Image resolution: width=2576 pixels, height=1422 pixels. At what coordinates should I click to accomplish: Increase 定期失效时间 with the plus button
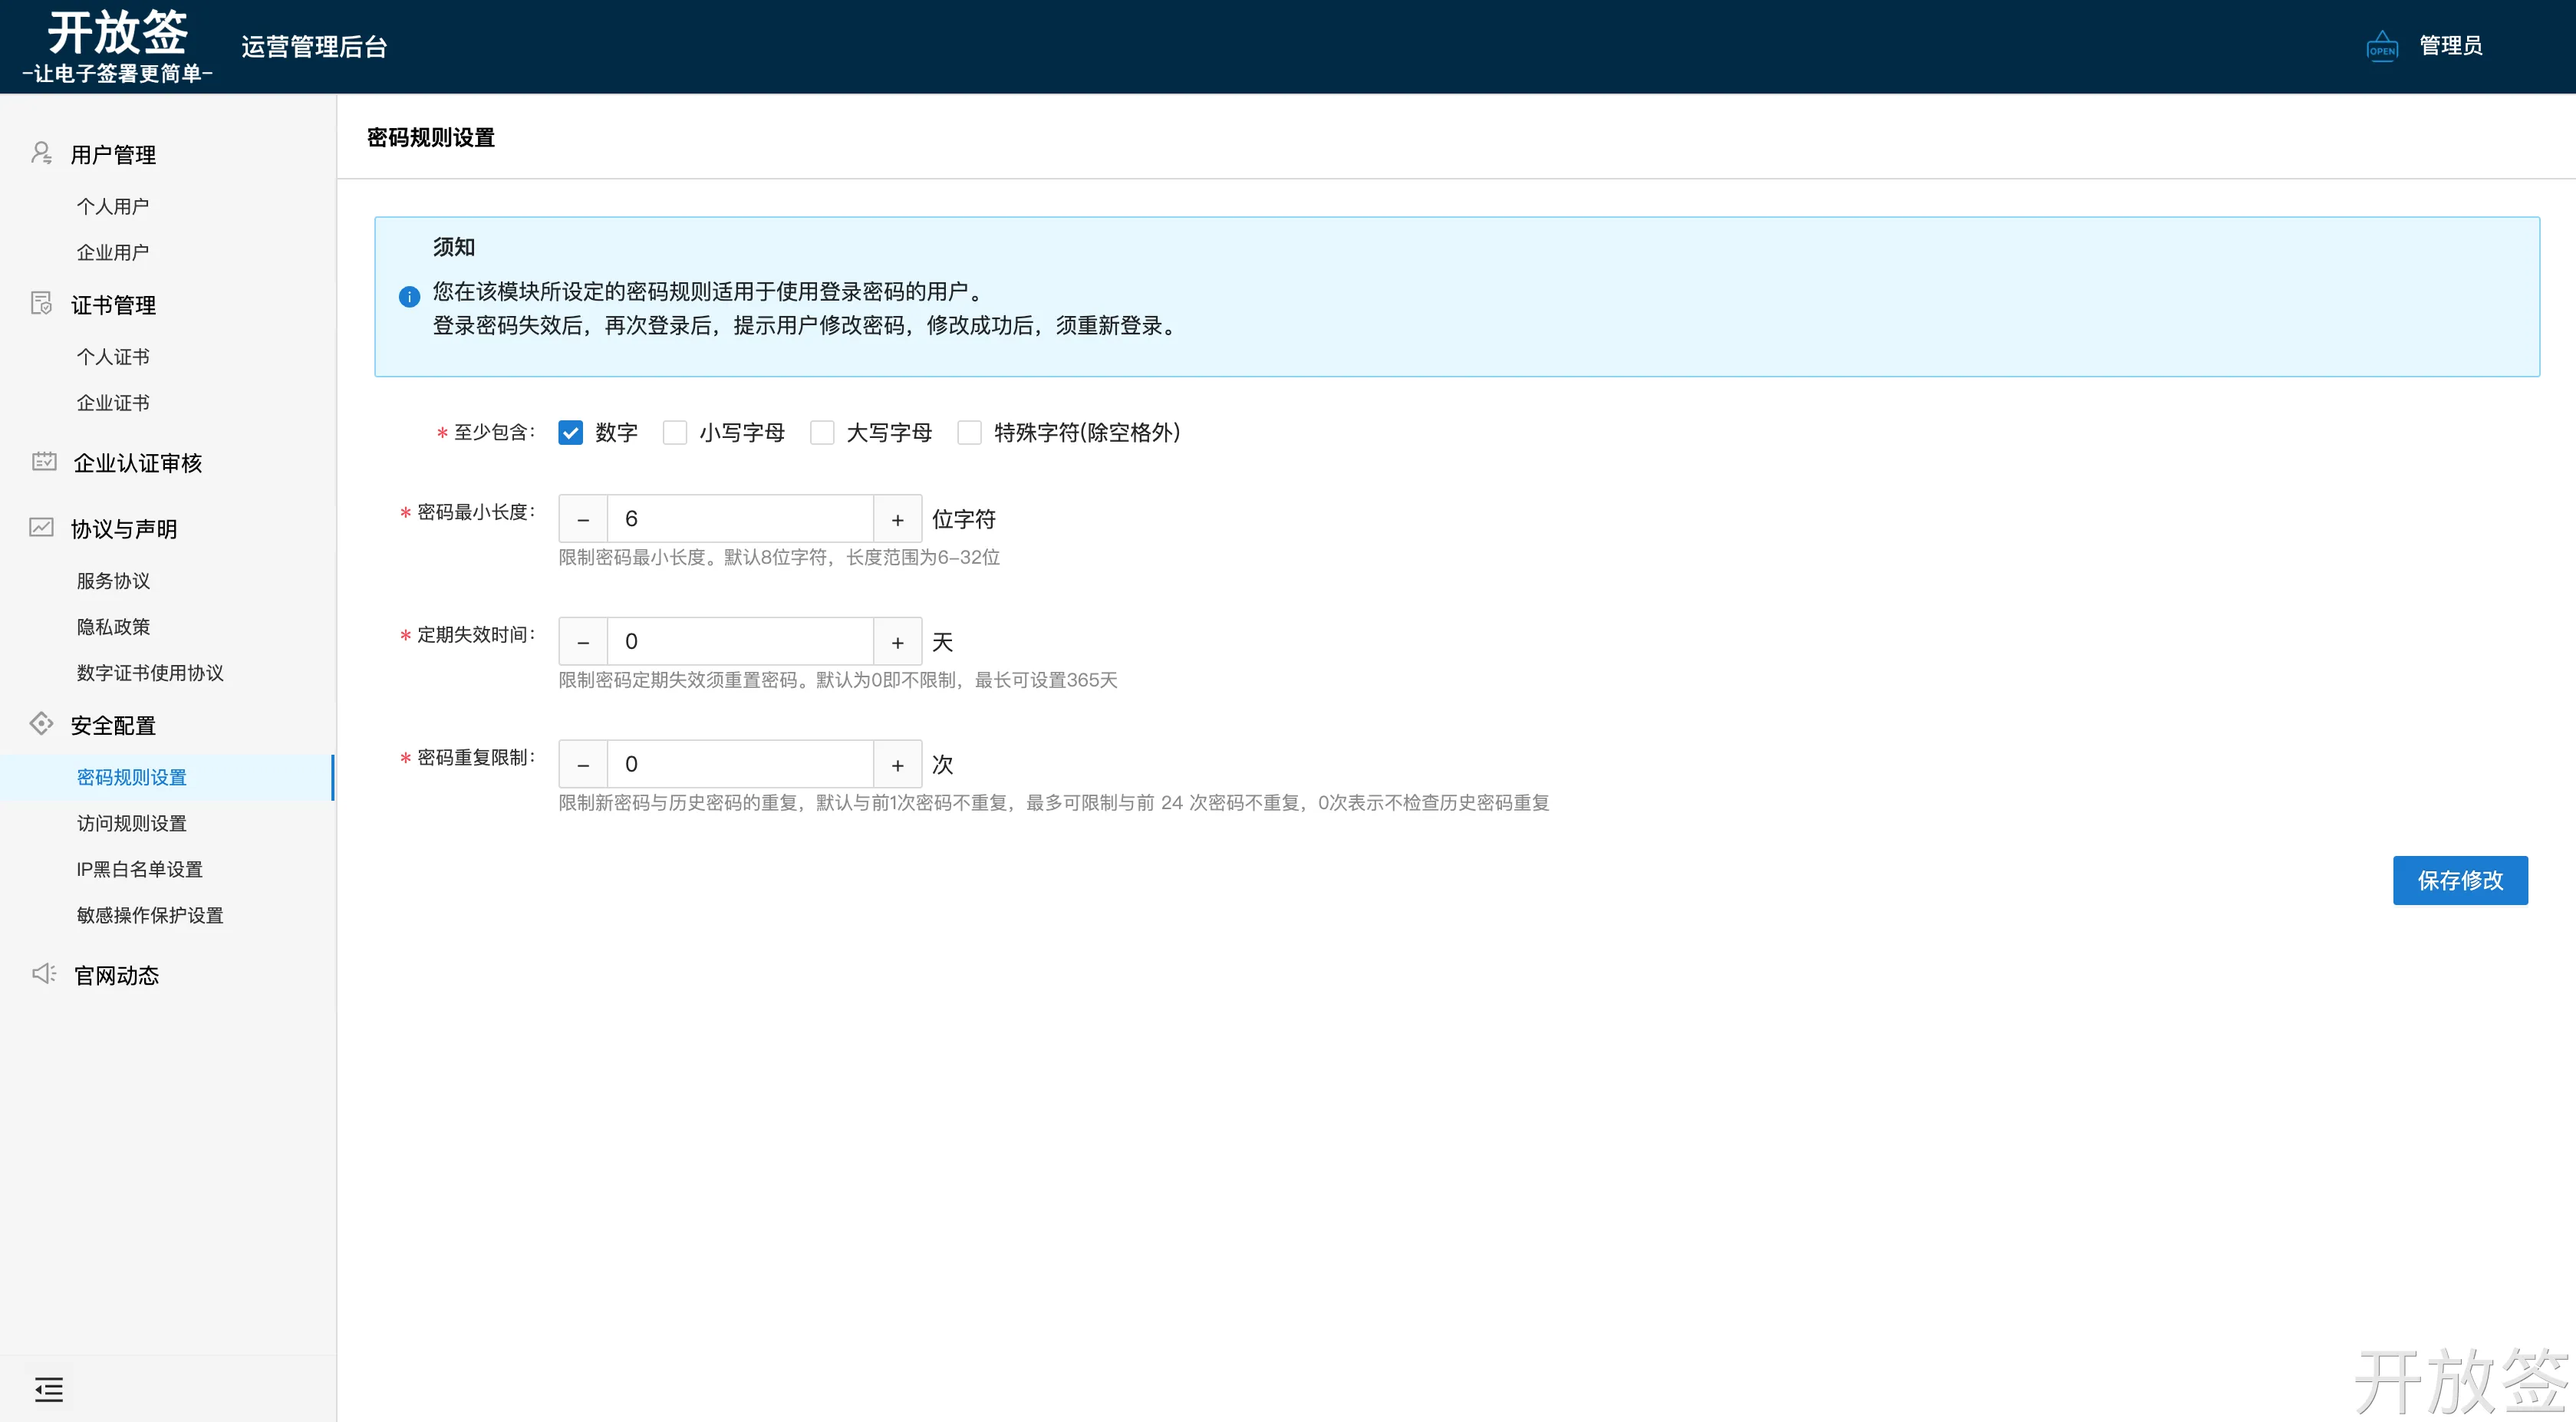898,642
